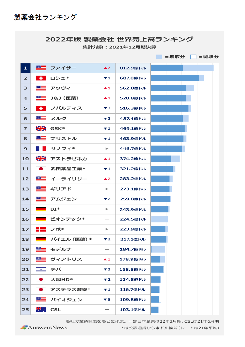Click the US flag beside ファイザー
This screenshot has width=245, height=347.
click(x=41, y=68)
